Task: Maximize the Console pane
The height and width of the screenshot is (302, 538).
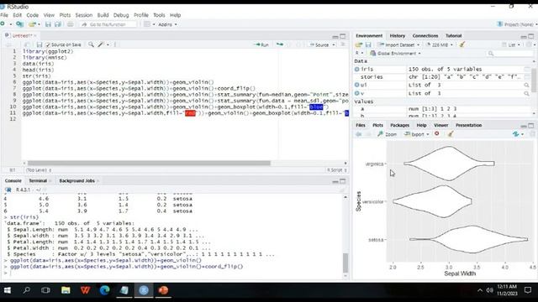Action: 342,181
